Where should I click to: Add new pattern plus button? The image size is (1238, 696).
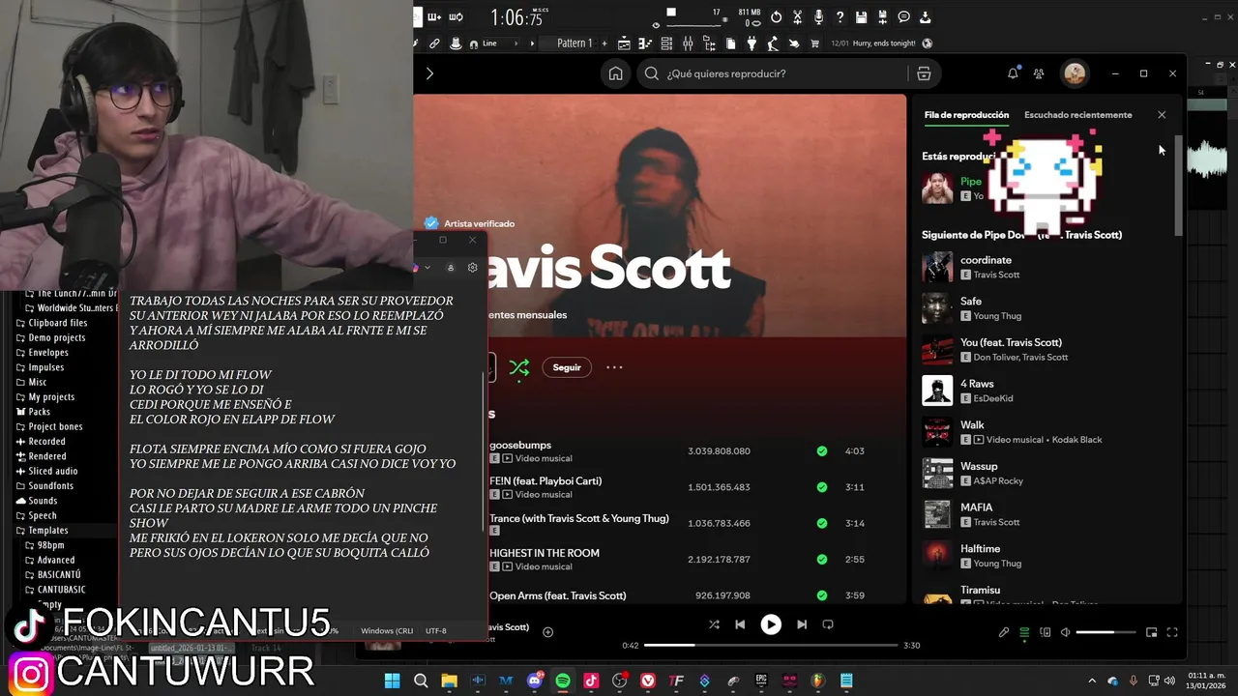[604, 43]
